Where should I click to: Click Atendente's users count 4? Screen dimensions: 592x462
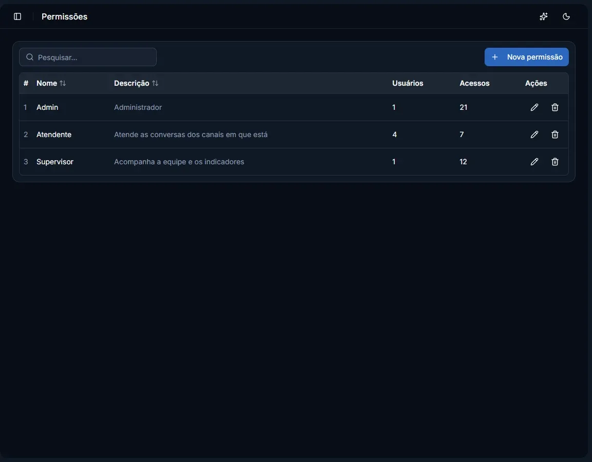click(x=394, y=134)
